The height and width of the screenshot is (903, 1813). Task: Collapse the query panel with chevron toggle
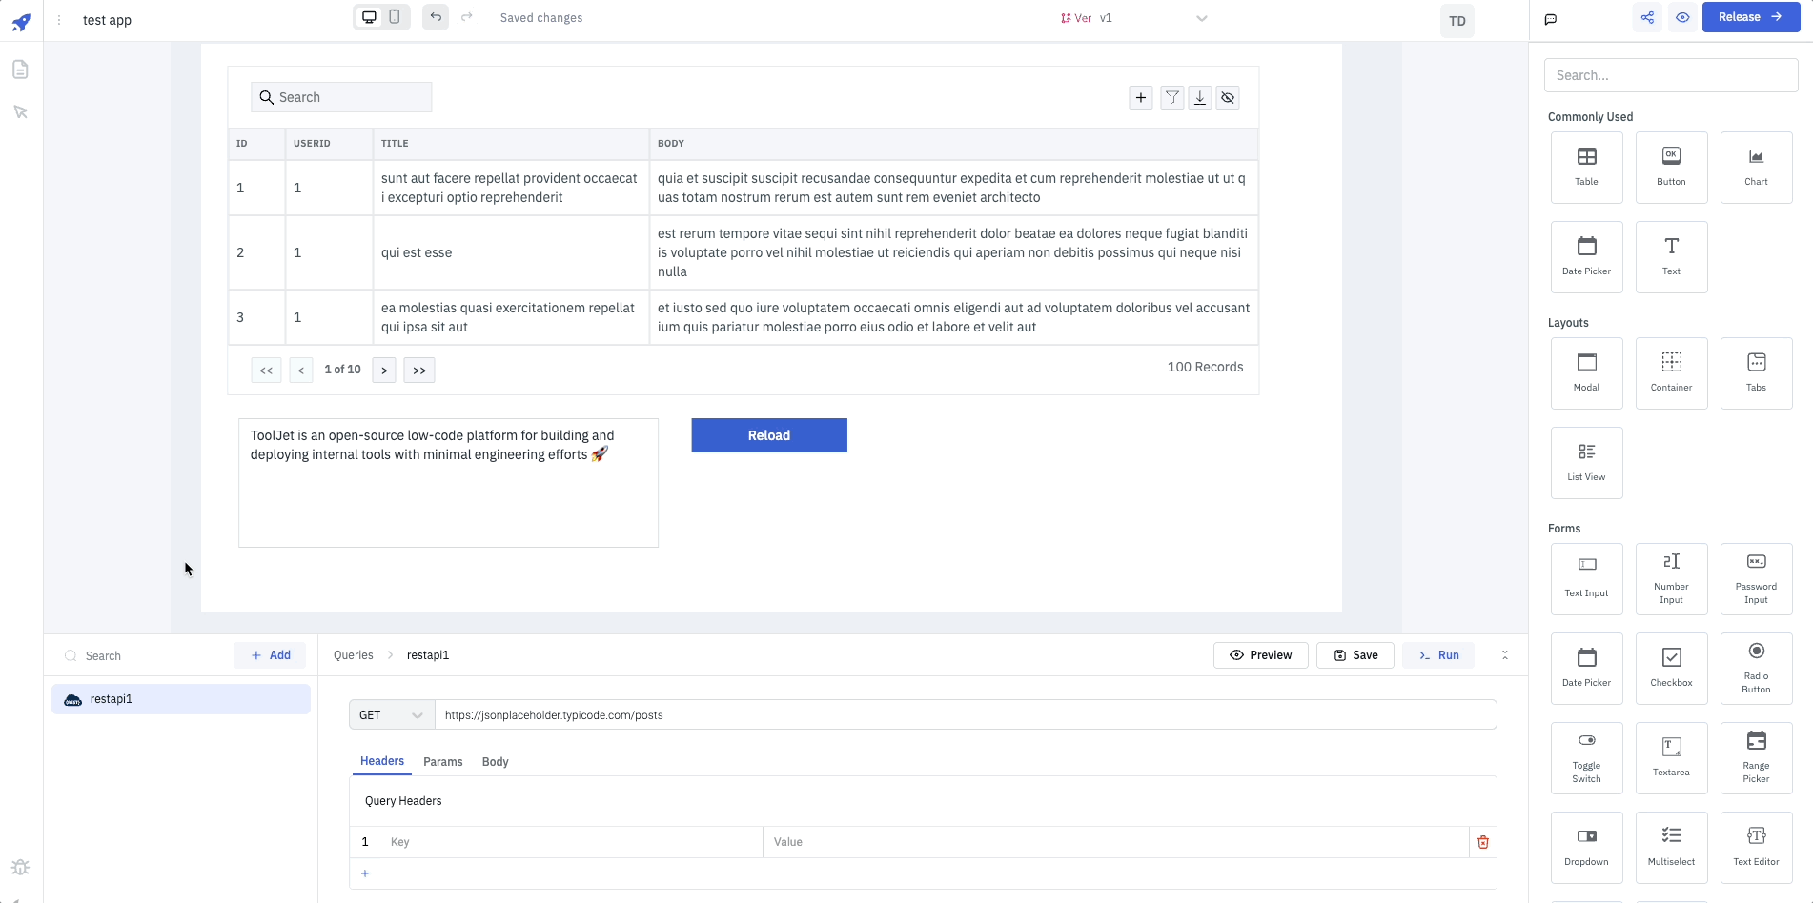click(x=1505, y=655)
